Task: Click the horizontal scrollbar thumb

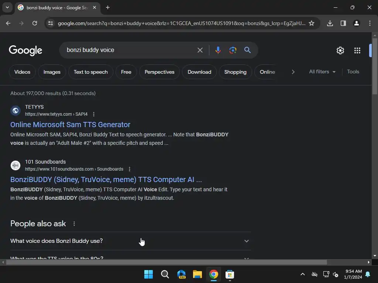Action: [x=166, y=262]
